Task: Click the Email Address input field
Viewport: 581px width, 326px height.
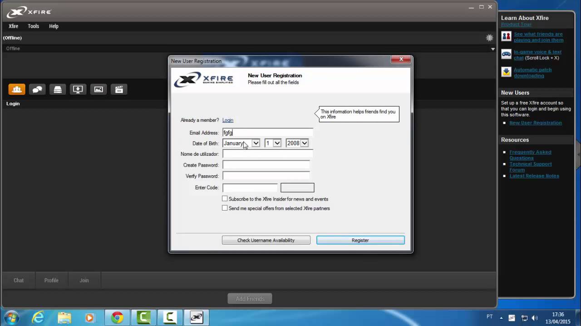Action: coord(268,133)
